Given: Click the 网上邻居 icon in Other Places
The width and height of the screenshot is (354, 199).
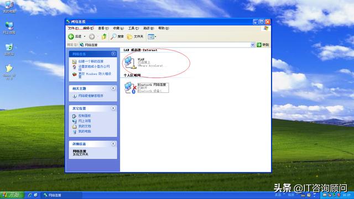Looking at the screenshot, I should (75, 121).
